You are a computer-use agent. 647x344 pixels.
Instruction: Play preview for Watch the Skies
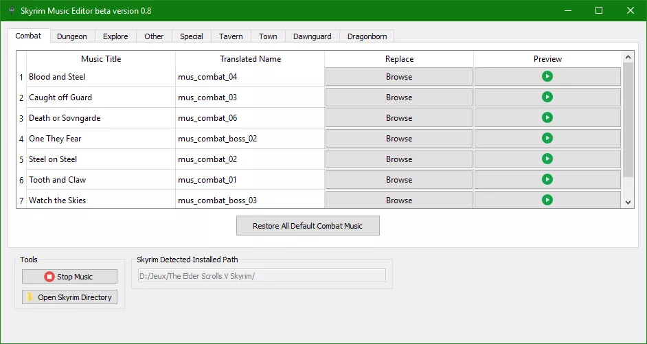click(x=547, y=200)
